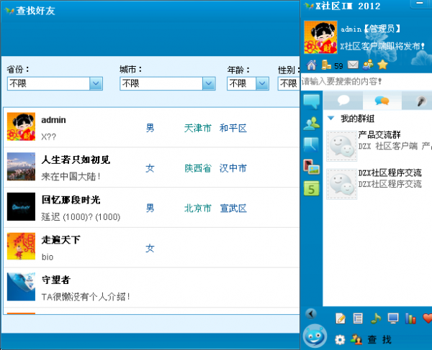Click the green music note icon
432x350 pixels.
coord(375,318)
